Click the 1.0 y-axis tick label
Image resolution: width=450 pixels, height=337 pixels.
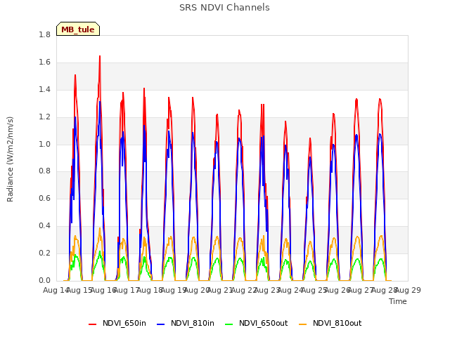(44, 145)
